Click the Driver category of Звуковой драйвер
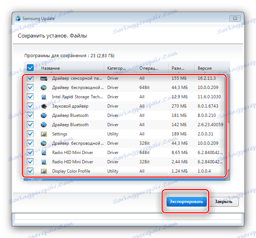Viewport: 256px width, 238px height. (x=113, y=106)
